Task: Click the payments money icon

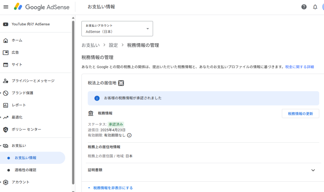Action: tap(6, 146)
